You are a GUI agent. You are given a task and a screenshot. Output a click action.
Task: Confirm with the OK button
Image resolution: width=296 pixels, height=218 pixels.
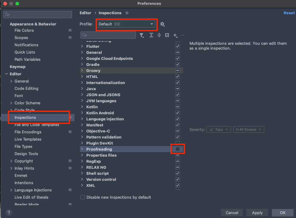coord(283,213)
